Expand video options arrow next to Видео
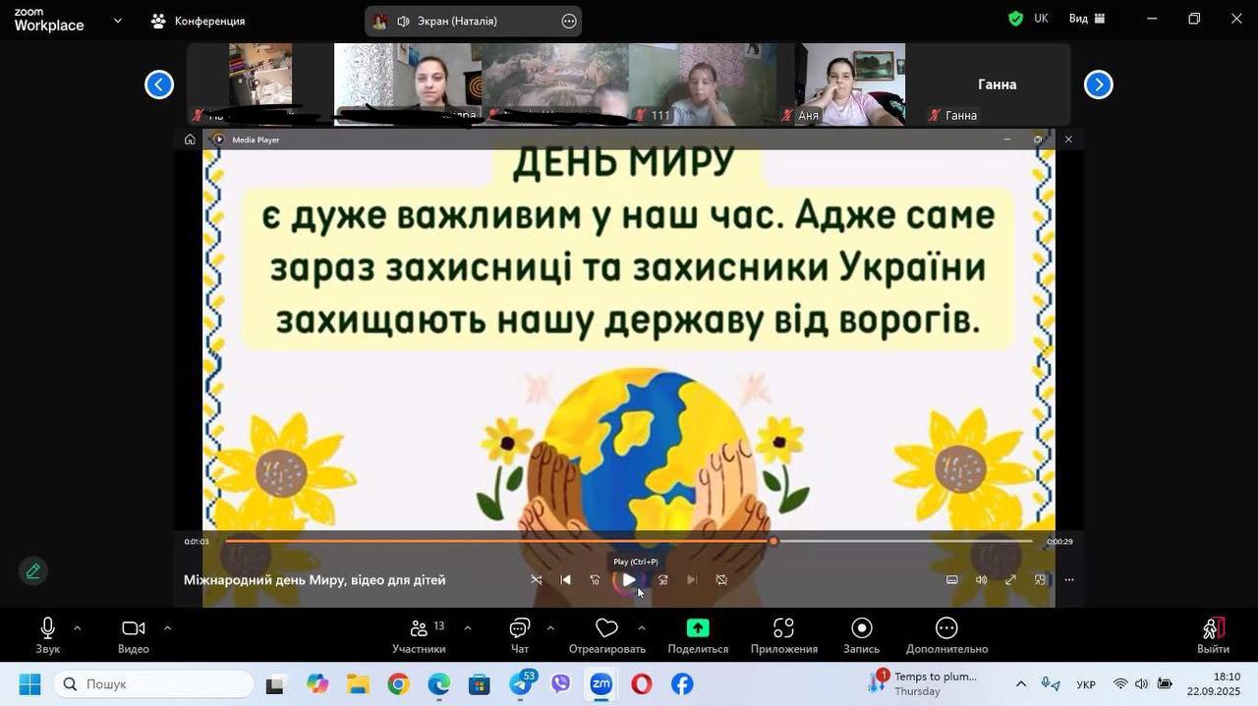Image resolution: width=1258 pixels, height=706 pixels. click(167, 628)
